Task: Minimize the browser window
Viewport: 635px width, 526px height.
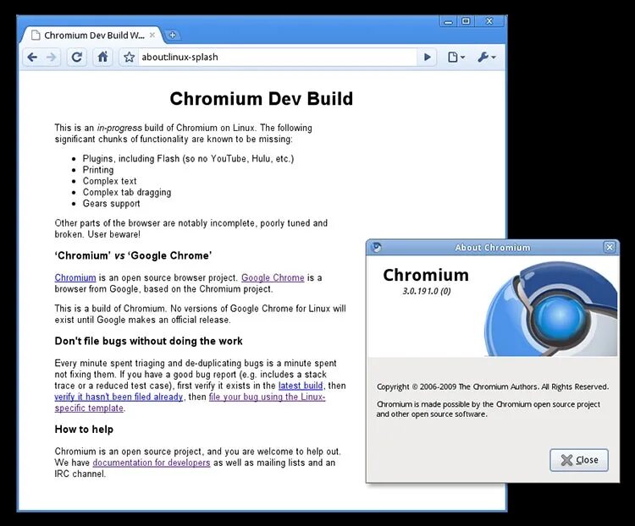Action: tap(448, 21)
